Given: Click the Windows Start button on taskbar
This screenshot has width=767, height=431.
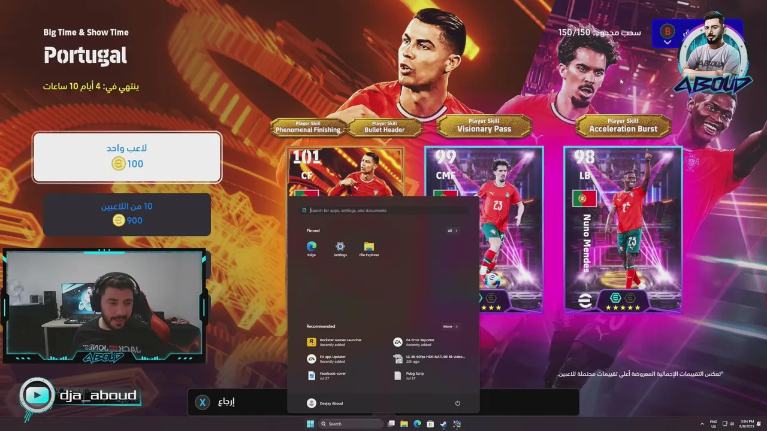Looking at the screenshot, I should click(310, 424).
